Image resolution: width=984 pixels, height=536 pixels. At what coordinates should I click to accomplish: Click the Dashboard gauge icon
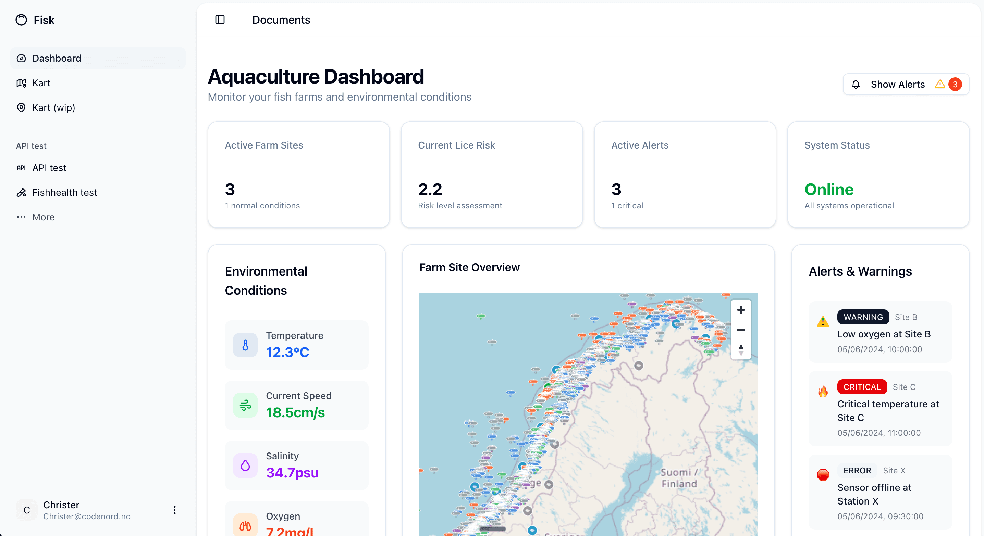[x=21, y=59]
